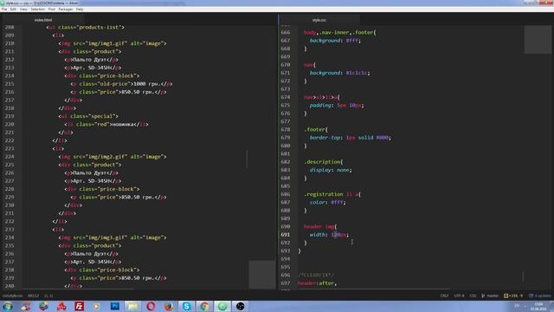The height and width of the screenshot is (312, 554).
Task: Click the git diff changes status icon
Action: coord(513,296)
